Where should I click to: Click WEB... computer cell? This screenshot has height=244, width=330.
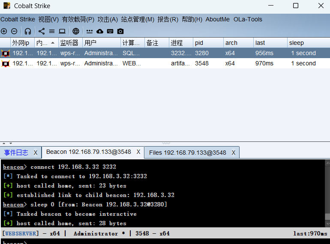coord(132,63)
